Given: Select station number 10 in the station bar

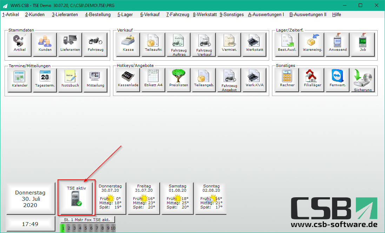Looking at the screenshot, I should click(113, 228).
